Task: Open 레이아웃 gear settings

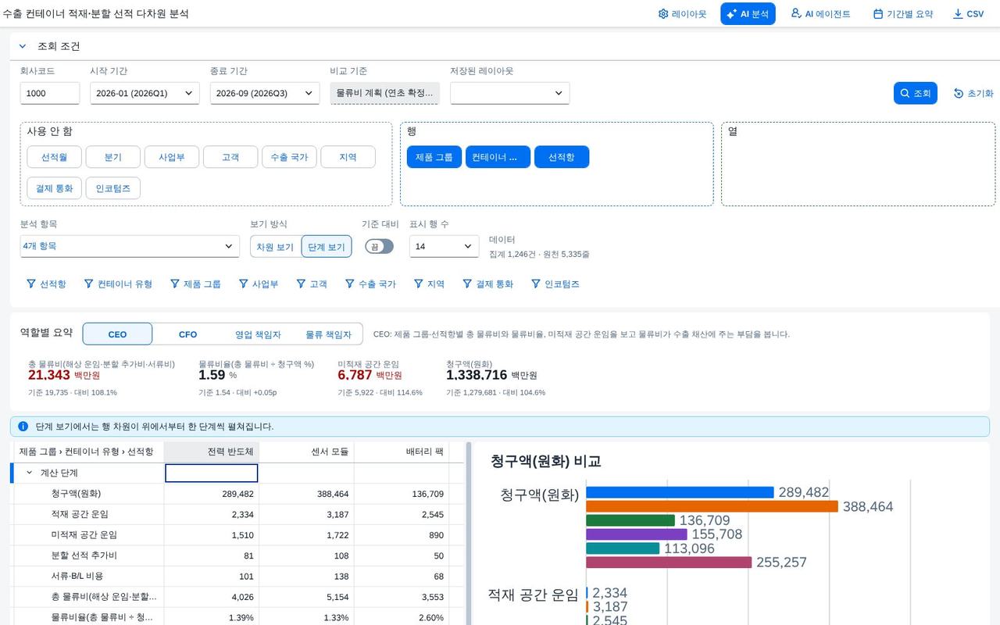Action: point(682,14)
